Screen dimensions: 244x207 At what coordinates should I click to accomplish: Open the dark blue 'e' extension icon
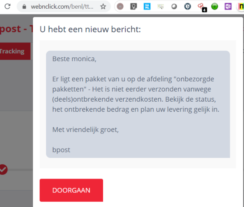[x=187, y=6]
